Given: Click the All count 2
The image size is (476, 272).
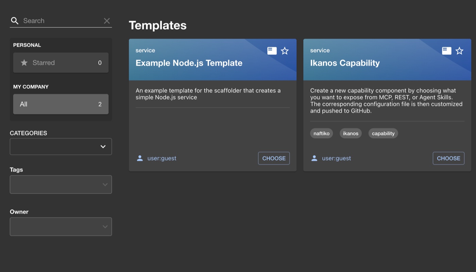Looking at the screenshot, I should (100, 104).
